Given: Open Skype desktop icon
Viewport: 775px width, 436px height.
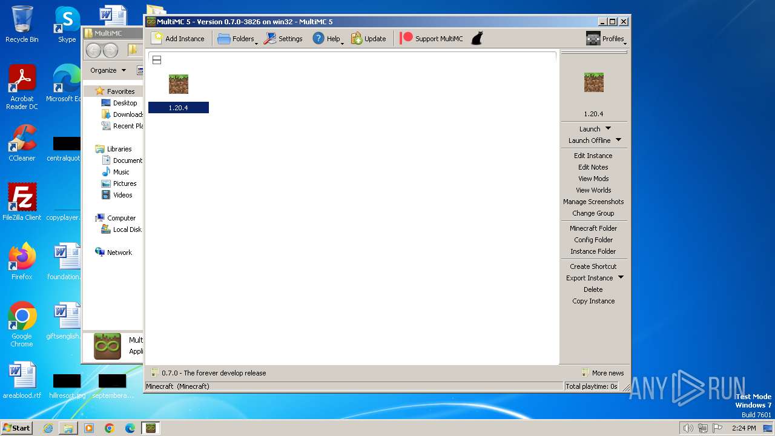Looking at the screenshot, I should pyautogui.click(x=67, y=24).
